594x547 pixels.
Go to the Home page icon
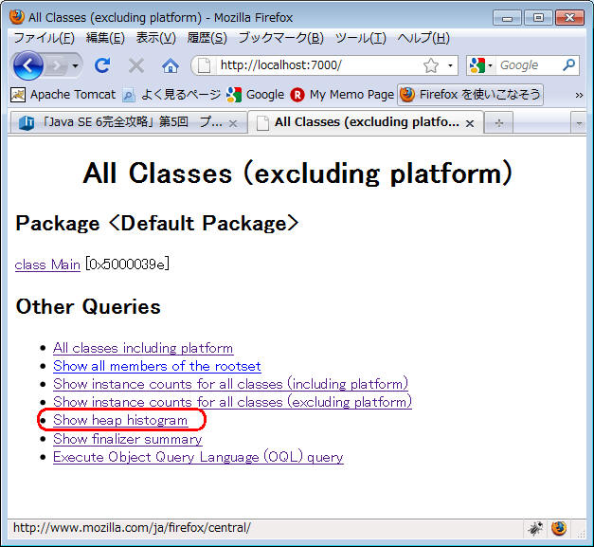170,65
